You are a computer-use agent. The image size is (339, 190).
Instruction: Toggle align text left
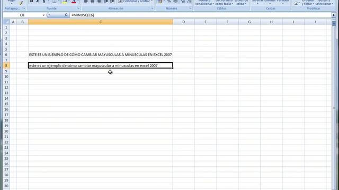[86, 1]
